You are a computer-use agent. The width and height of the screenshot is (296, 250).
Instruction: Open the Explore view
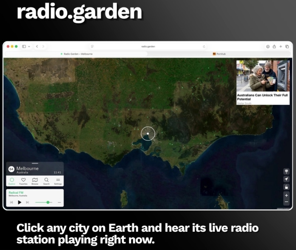[x=12, y=181]
